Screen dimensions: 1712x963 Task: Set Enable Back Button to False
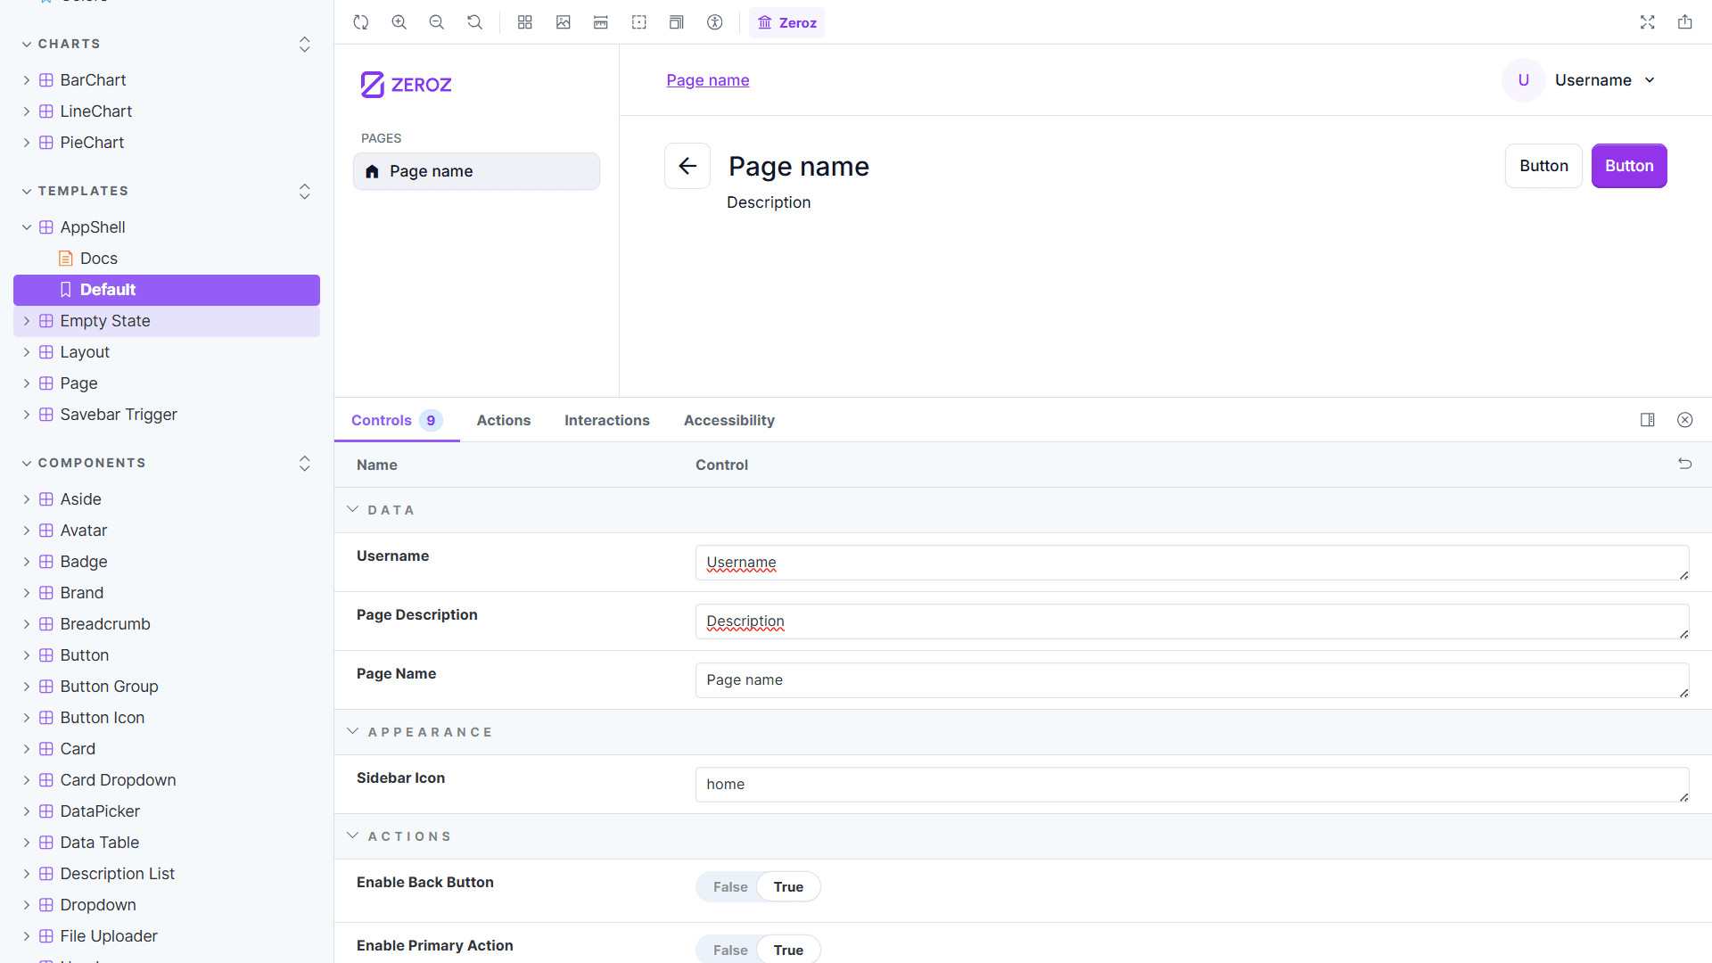(730, 887)
